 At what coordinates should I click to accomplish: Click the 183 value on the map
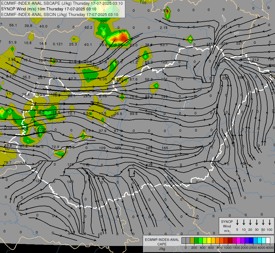tap(149, 148)
